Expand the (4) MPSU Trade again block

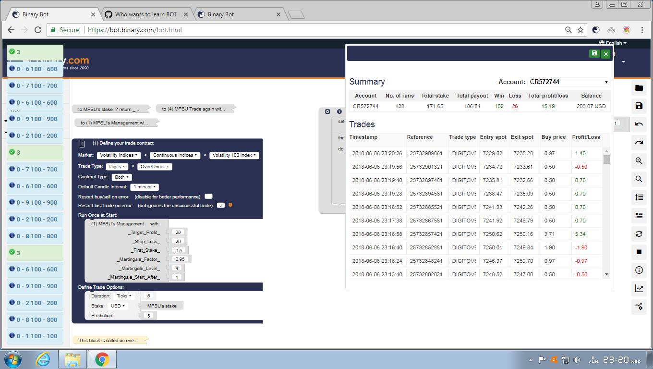click(197, 109)
